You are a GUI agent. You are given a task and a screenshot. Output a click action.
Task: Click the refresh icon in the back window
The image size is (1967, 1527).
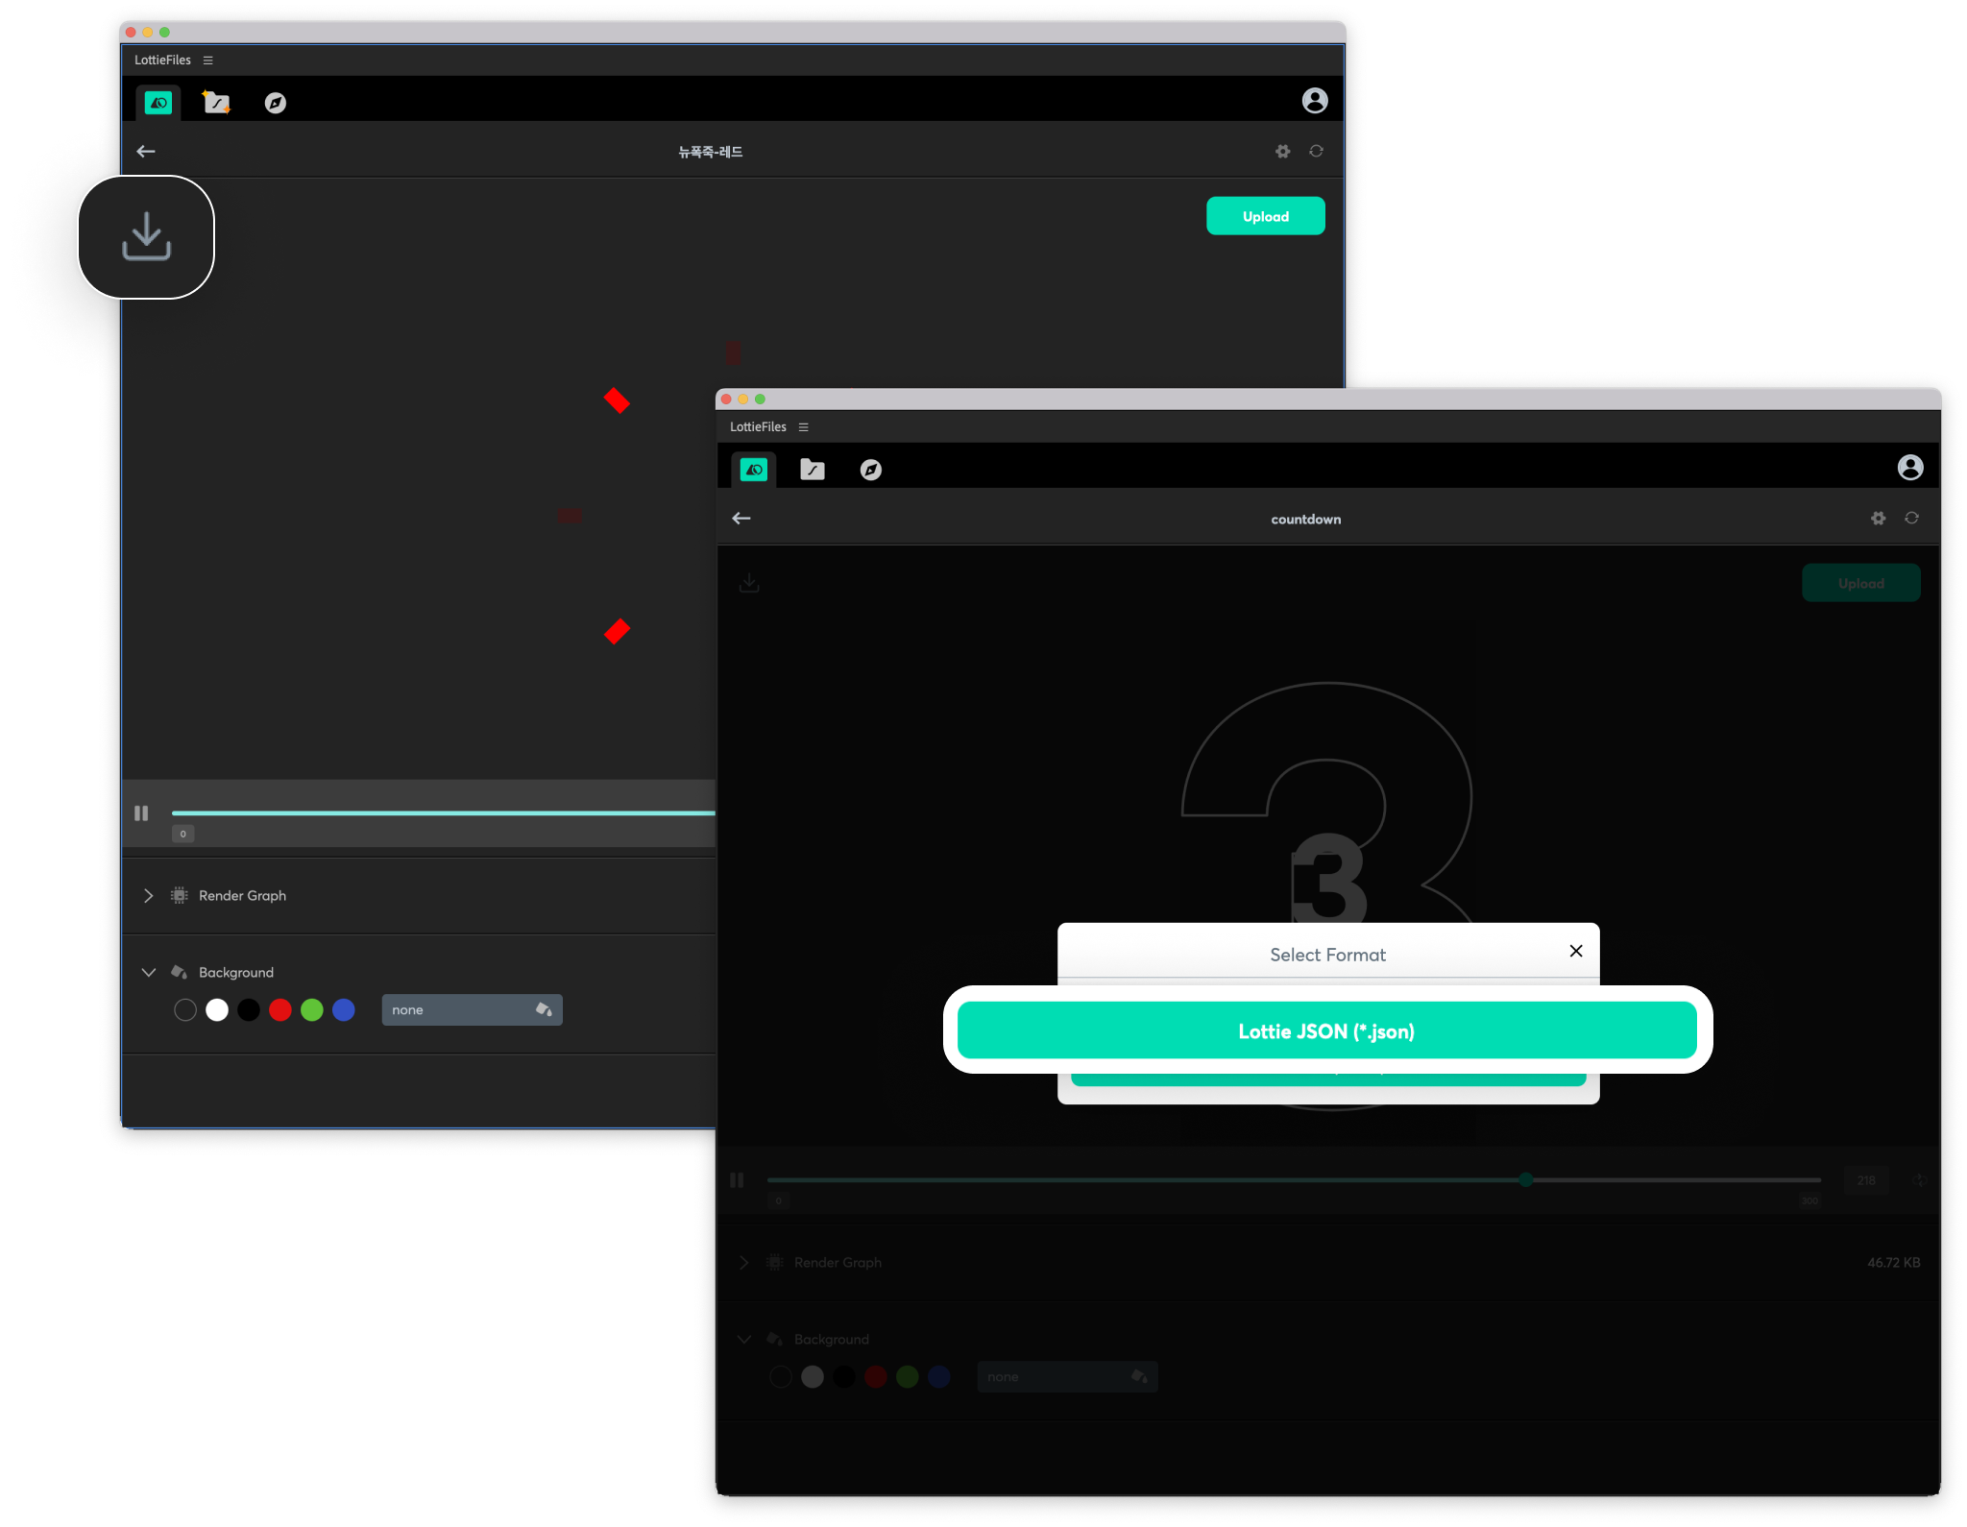(x=1316, y=152)
